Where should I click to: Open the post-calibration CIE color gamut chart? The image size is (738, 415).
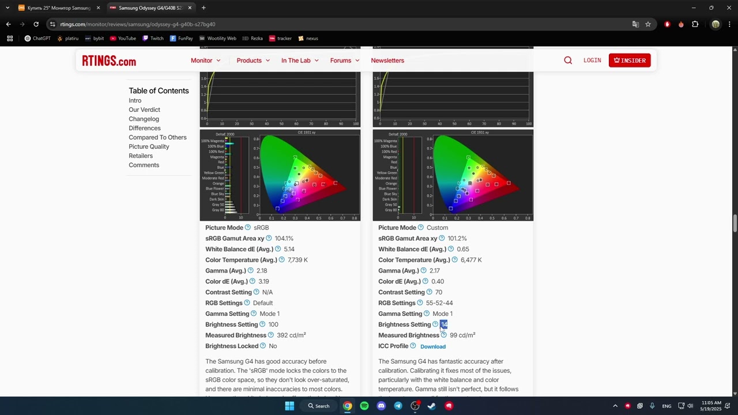coord(453,175)
